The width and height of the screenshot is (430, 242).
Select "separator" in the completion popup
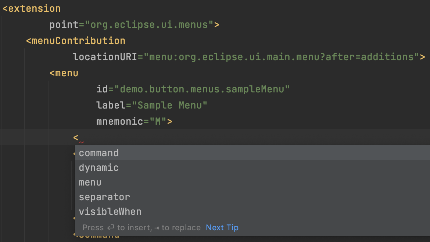(x=104, y=197)
